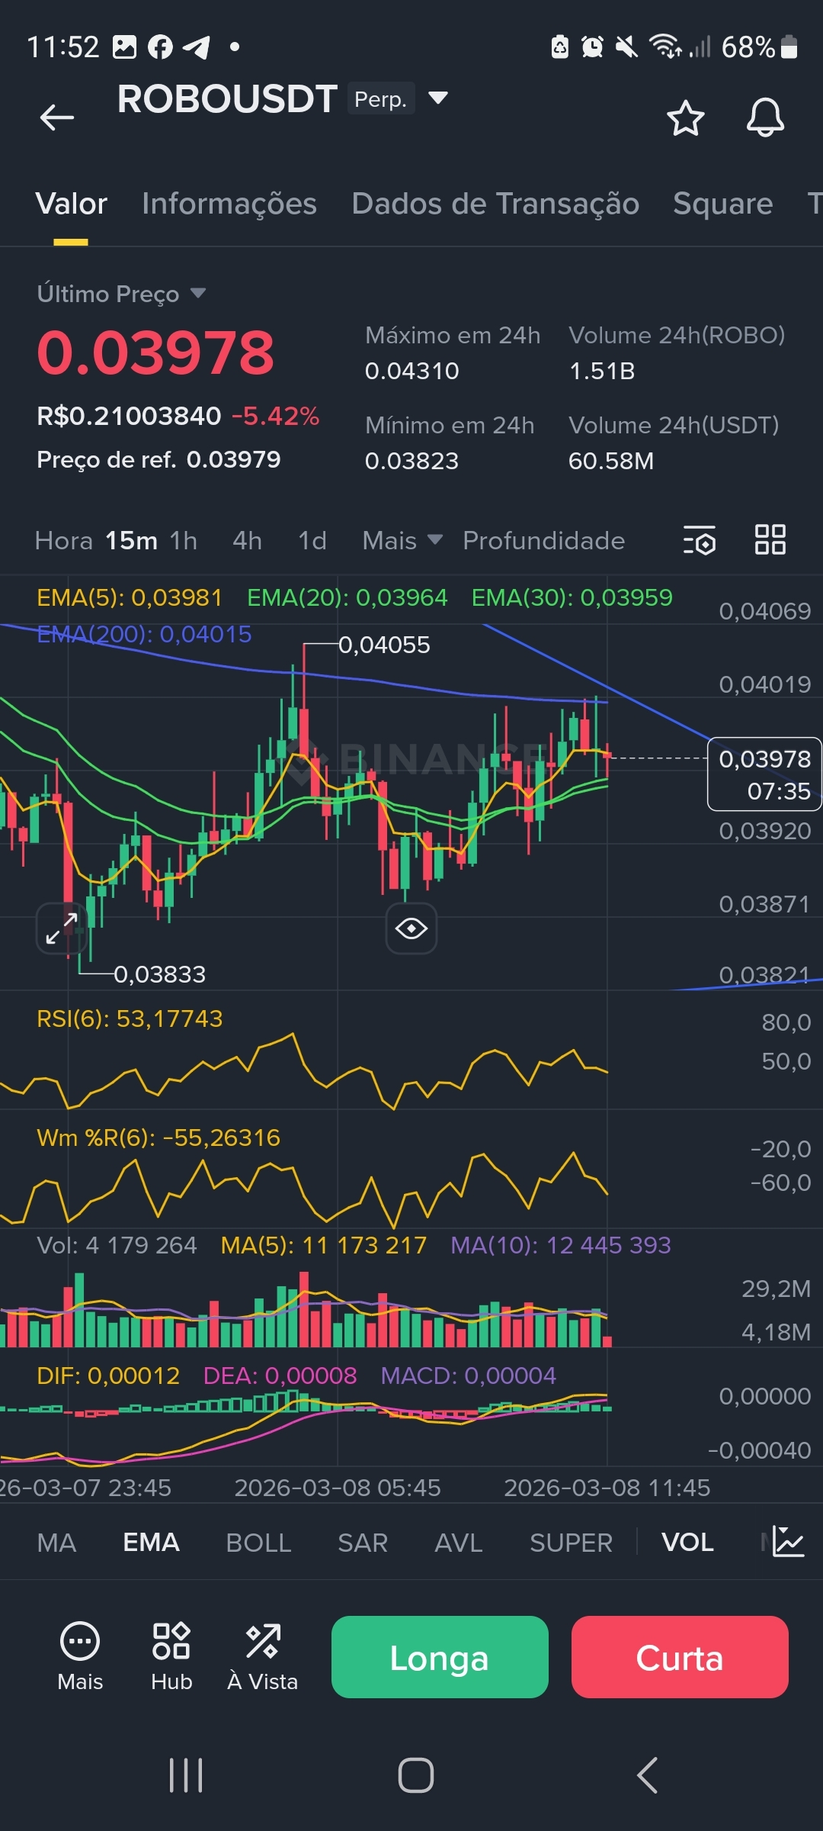
Task: Tap alarm clock icon in status bar
Action: (x=592, y=47)
